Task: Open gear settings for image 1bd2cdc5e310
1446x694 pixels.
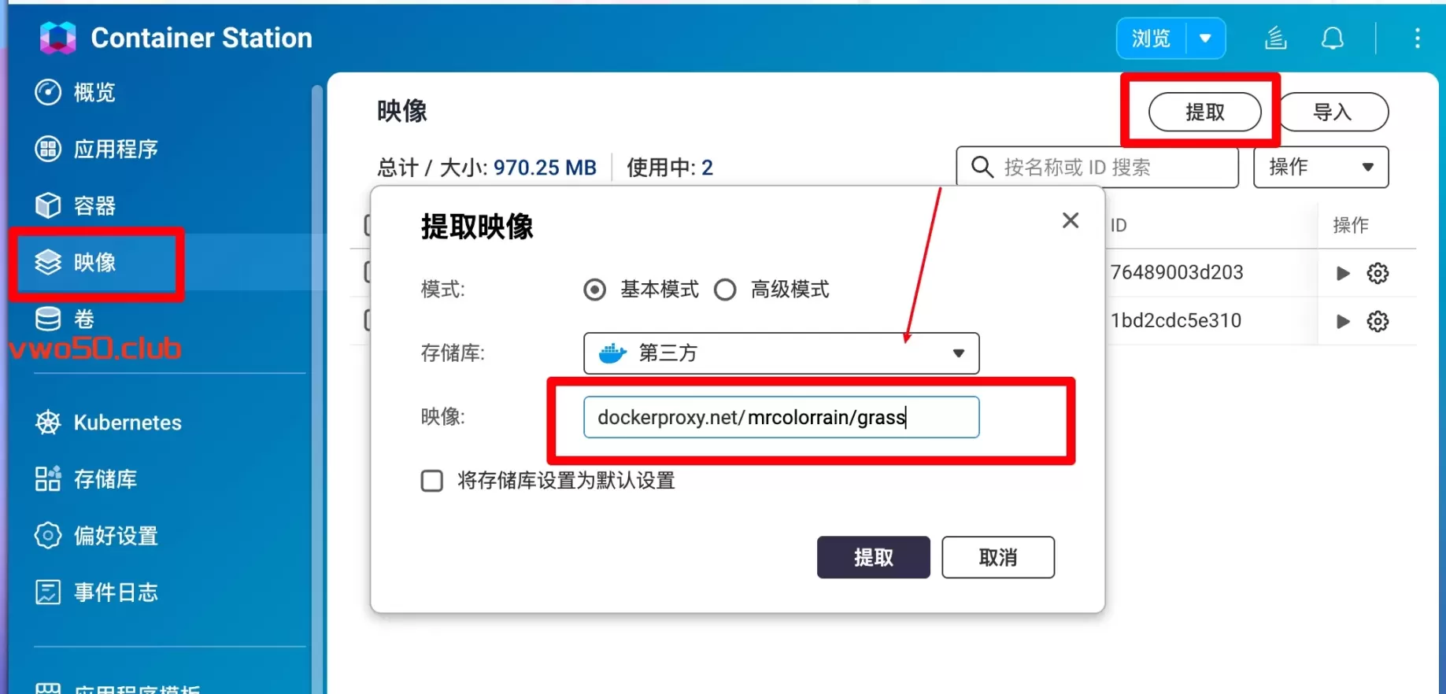Action: [x=1378, y=321]
